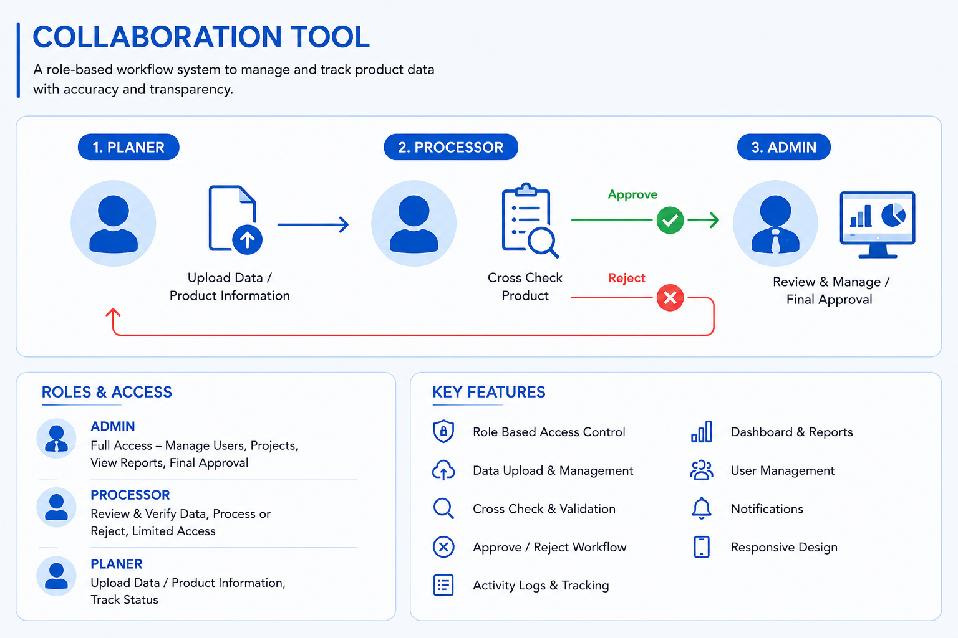The width and height of the screenshot is (958, 638).
Task: Click the KEY FEATURES heading
Action: point(489,392)
